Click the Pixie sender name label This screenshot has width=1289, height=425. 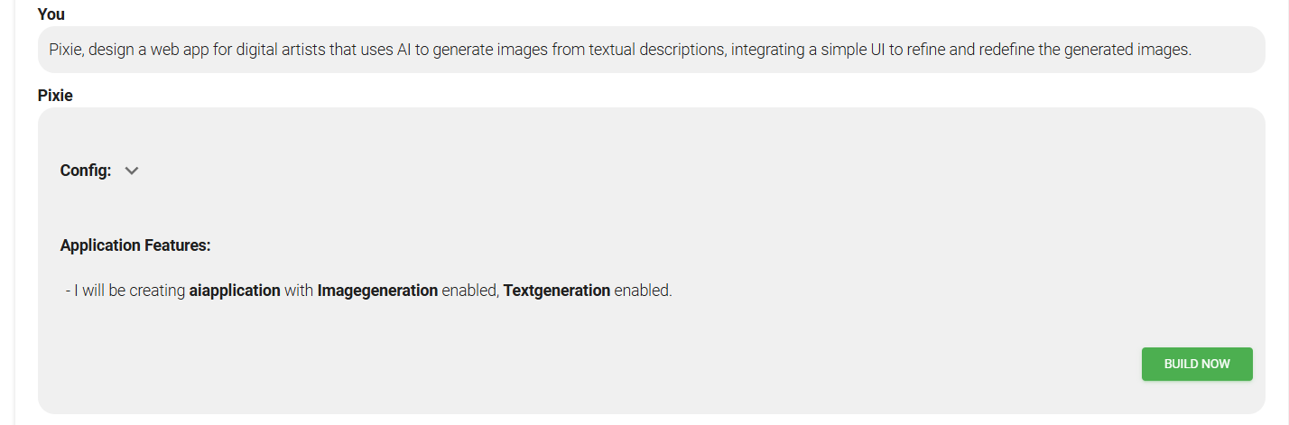(x=55, y=96)
